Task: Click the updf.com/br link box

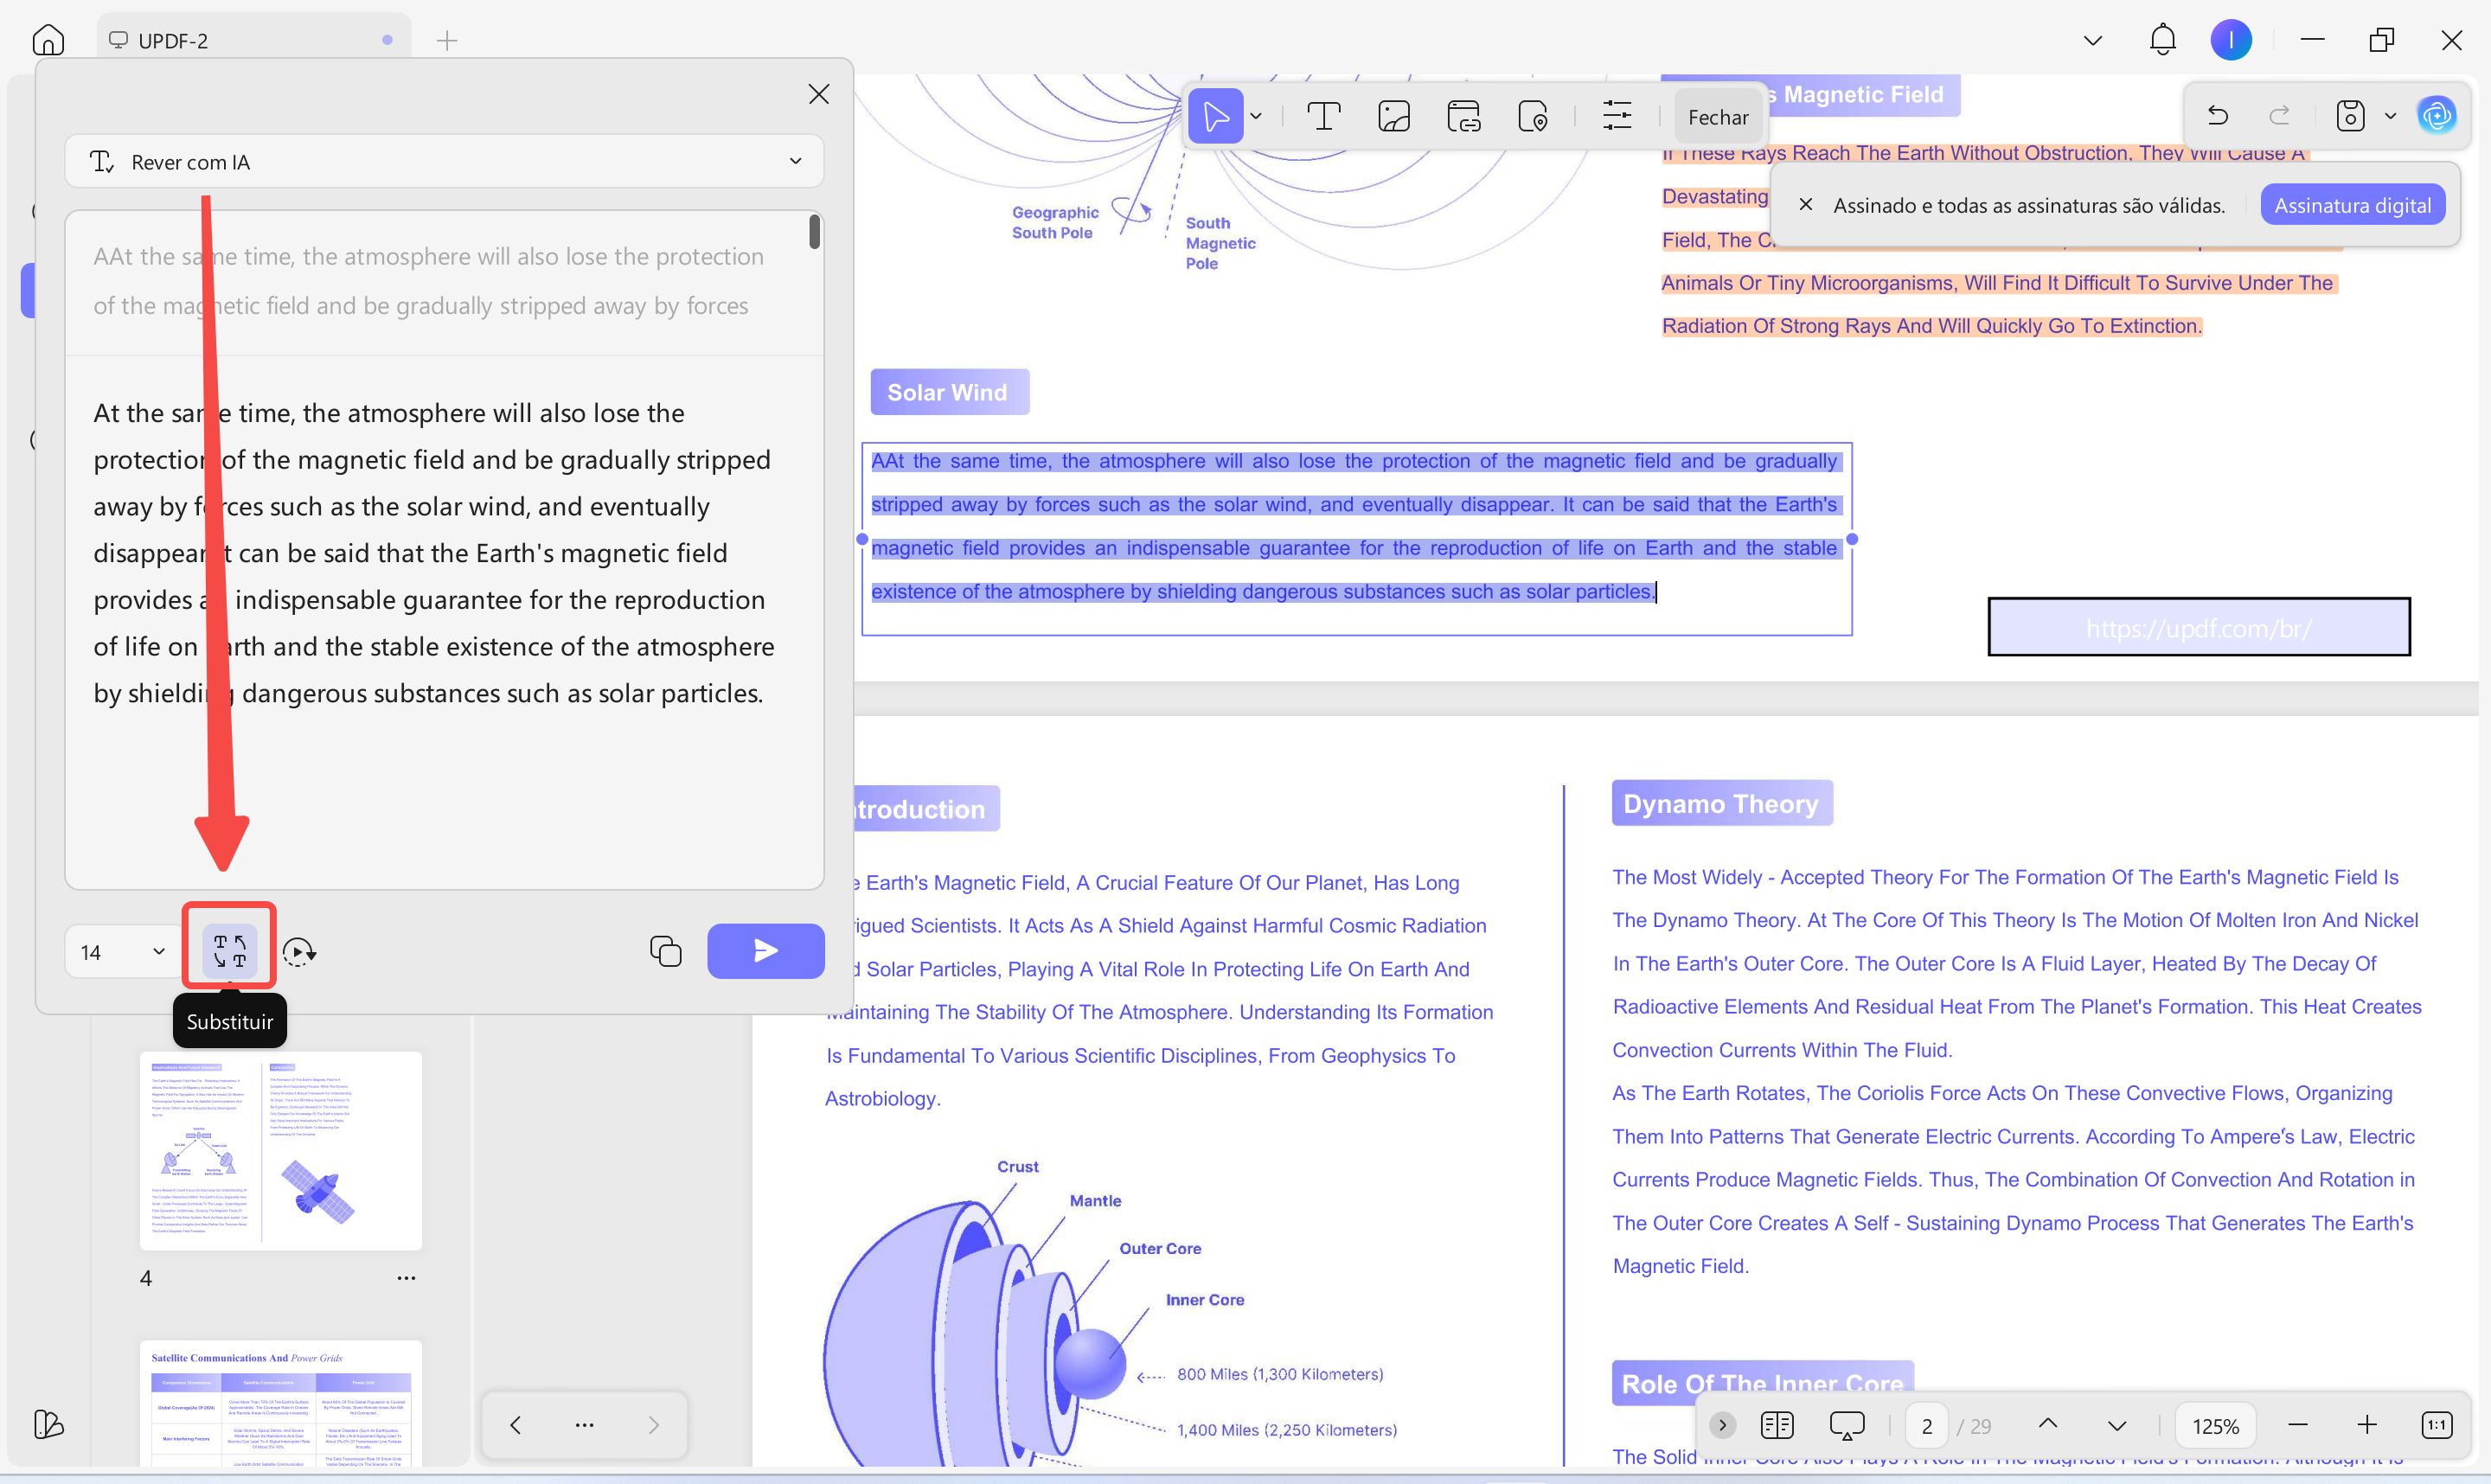Action: pos(2198,627)
